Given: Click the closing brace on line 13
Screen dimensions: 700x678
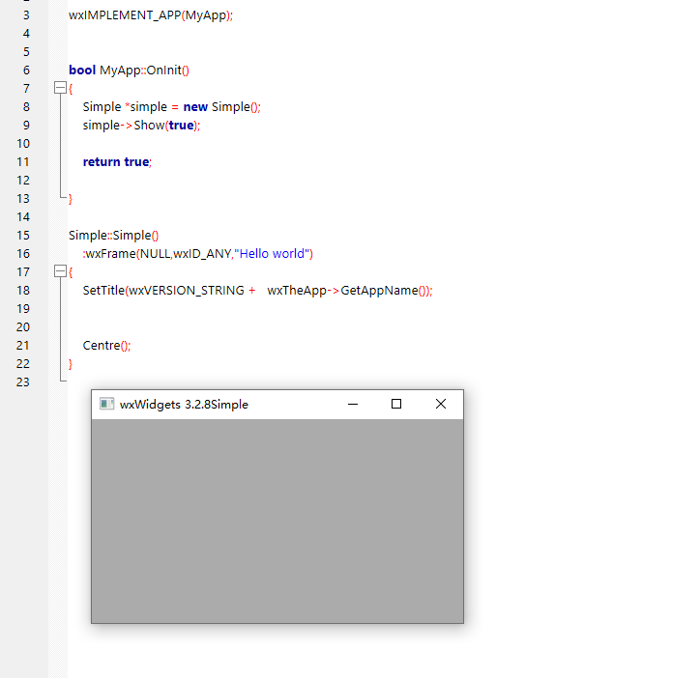Looking at the screenshot, I should coord(71,199).
